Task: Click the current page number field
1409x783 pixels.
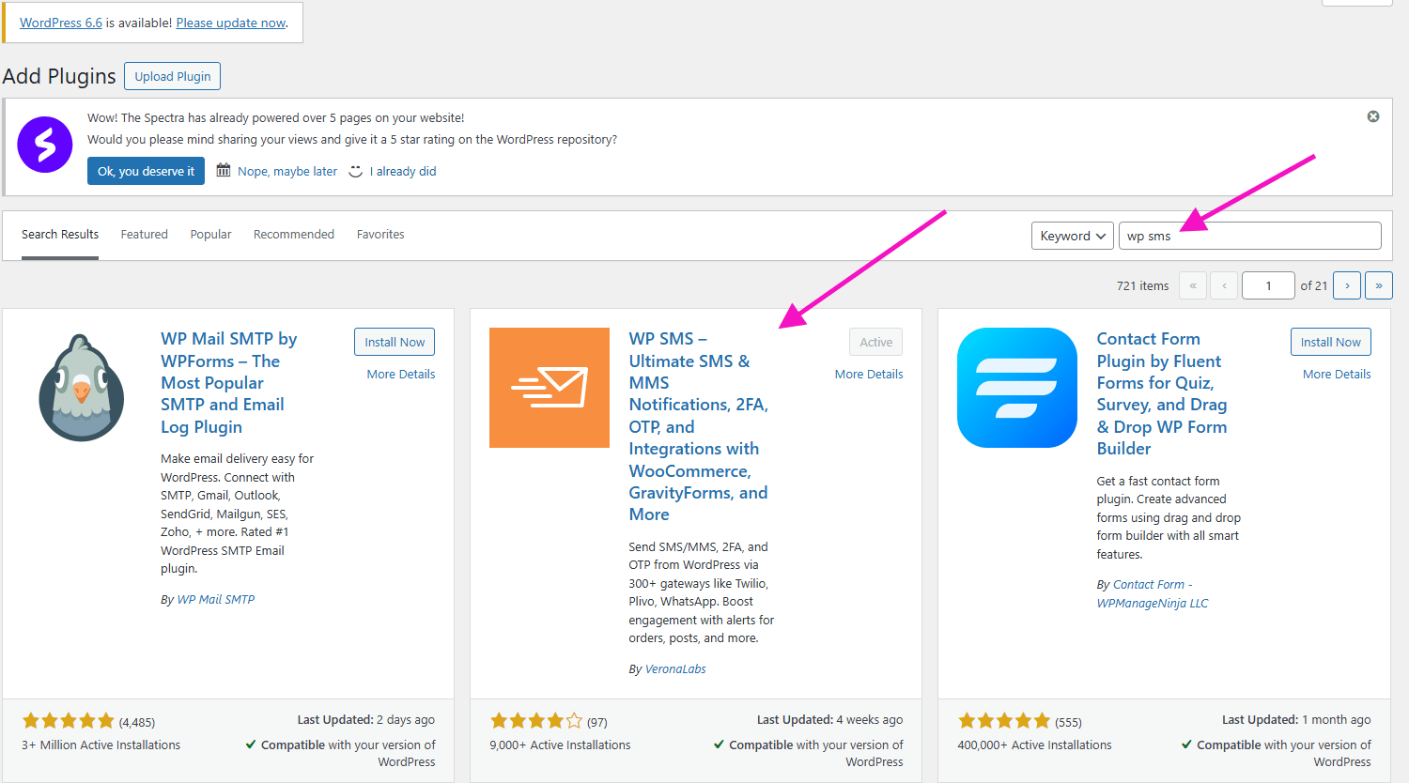Action: click(1268, 285)
